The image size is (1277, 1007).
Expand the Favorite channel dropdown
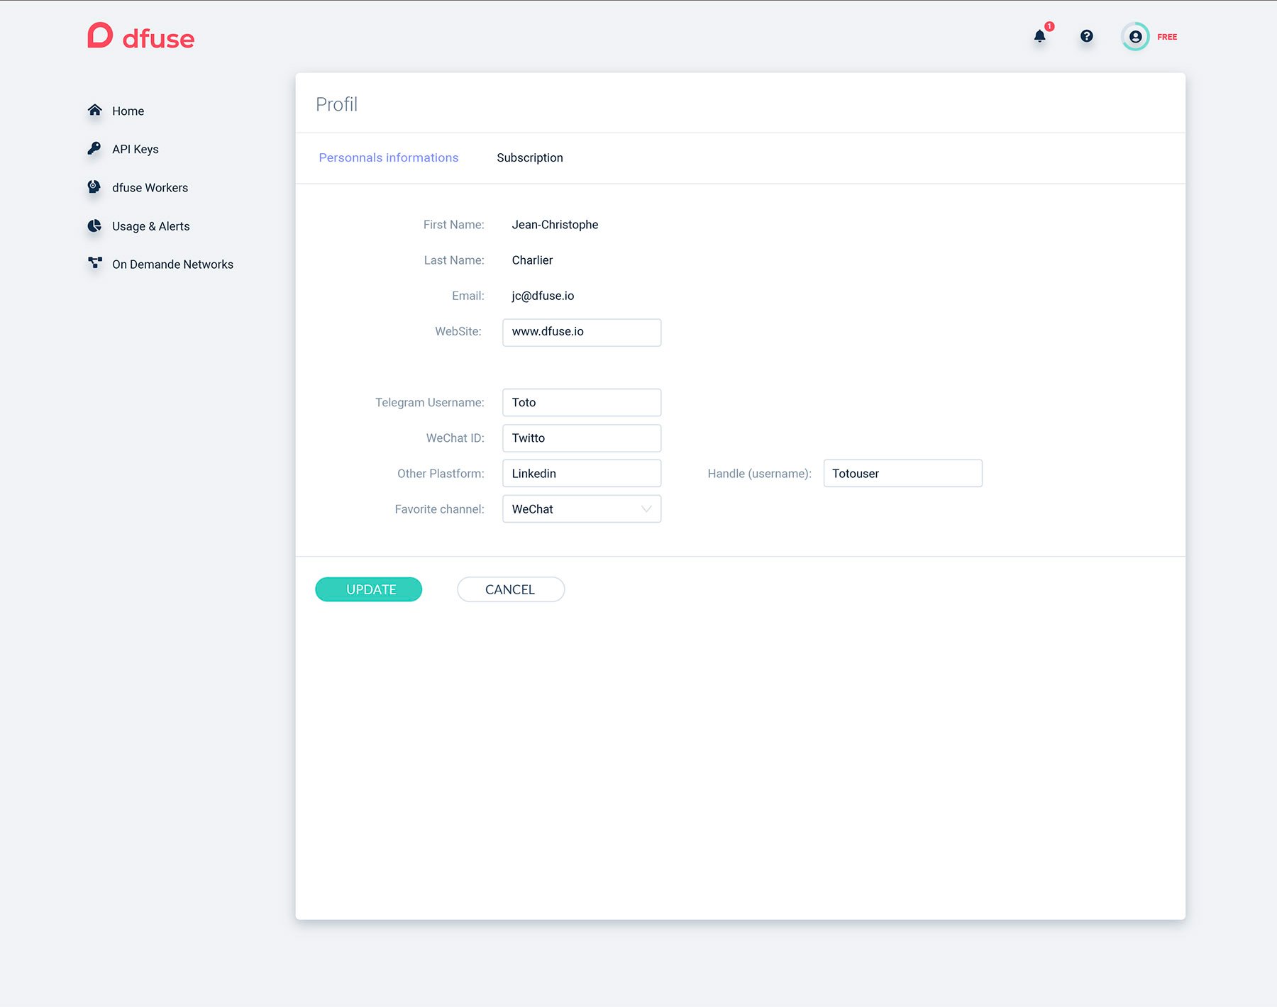(x=582, y=508)
